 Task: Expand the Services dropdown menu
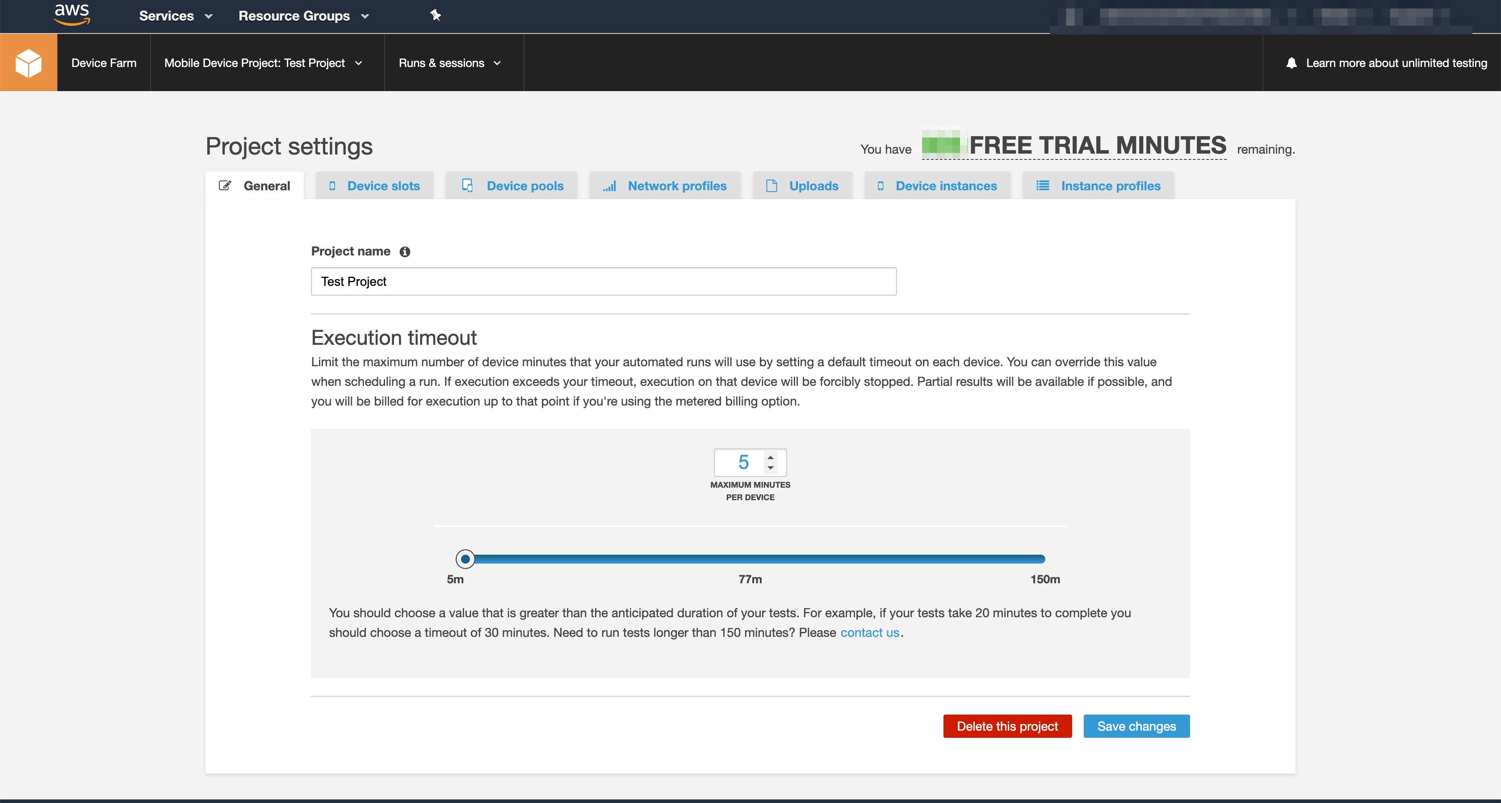(x=176, y=16)
